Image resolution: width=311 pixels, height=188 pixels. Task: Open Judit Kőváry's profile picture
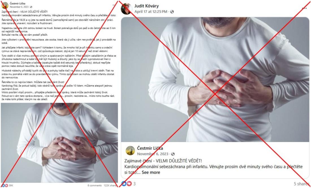coord(127,9)
